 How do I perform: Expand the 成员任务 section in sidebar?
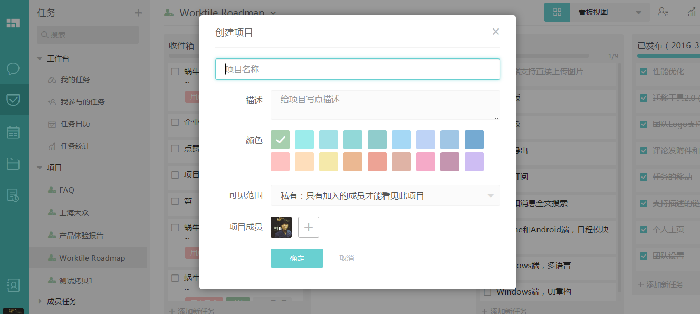coord(61,301)
